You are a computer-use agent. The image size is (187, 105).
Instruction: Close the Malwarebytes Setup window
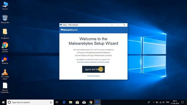[x=124, y=25]
